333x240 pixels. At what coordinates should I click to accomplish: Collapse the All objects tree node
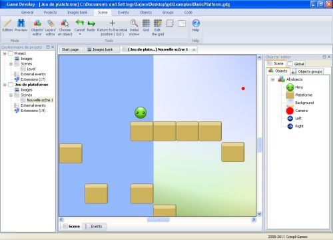(273, 79)
